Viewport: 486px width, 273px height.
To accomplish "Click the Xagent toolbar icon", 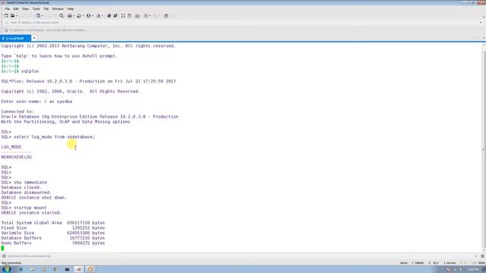I will point(115,15).
